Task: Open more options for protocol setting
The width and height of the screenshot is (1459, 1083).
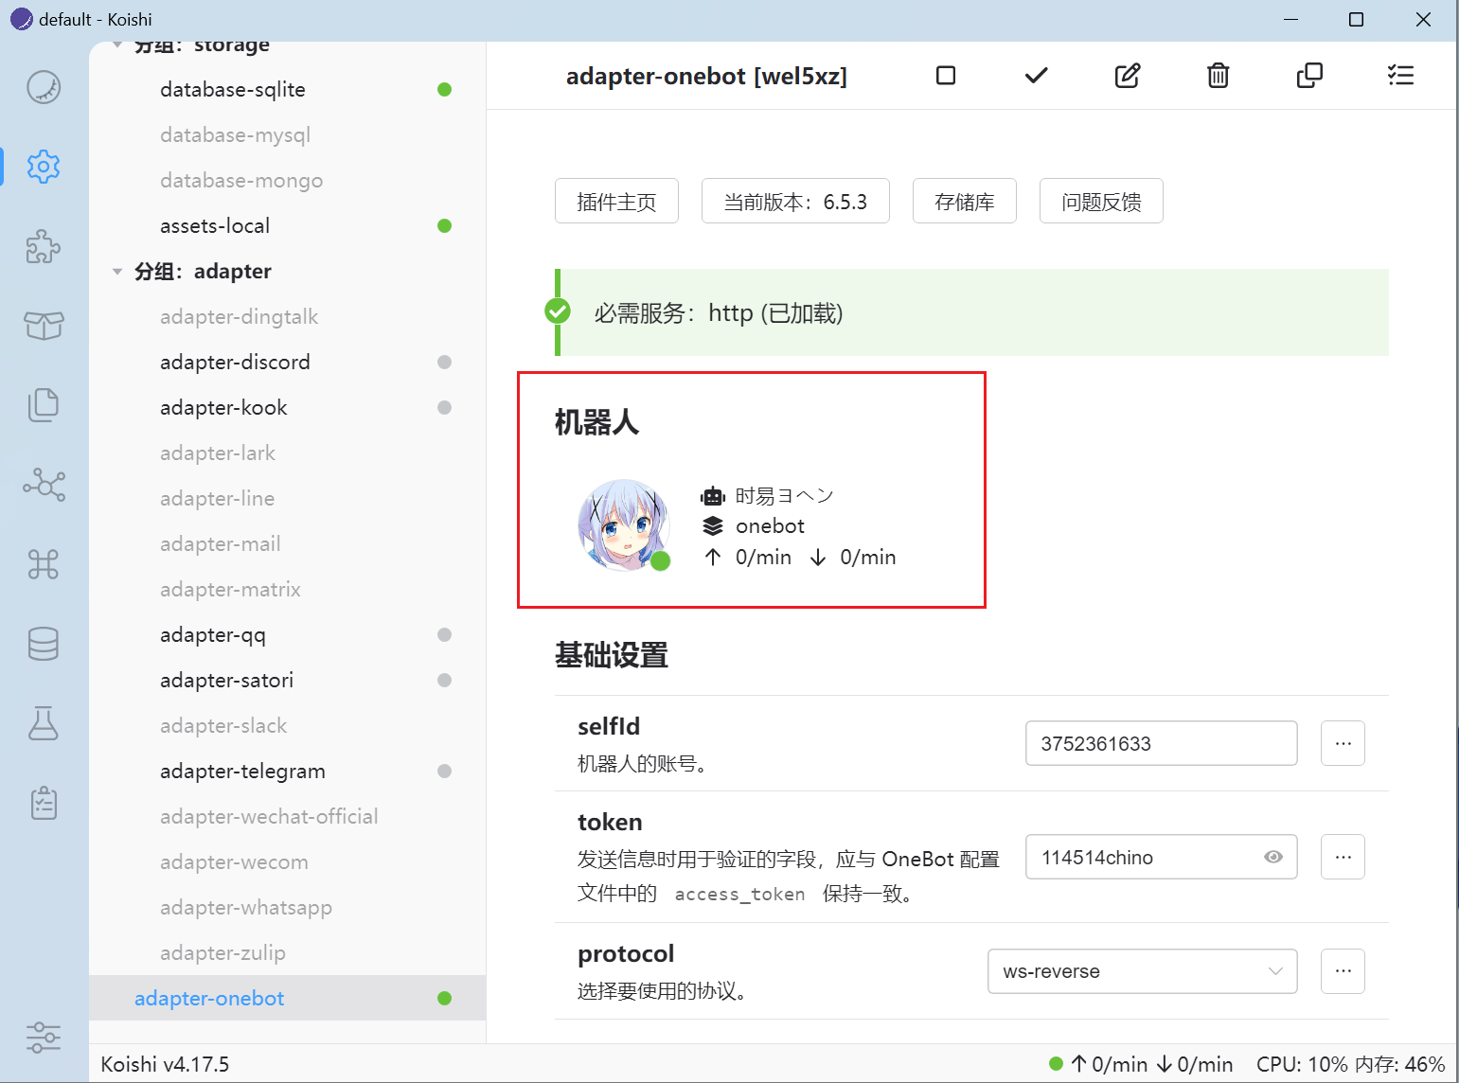Action: 1343,971
